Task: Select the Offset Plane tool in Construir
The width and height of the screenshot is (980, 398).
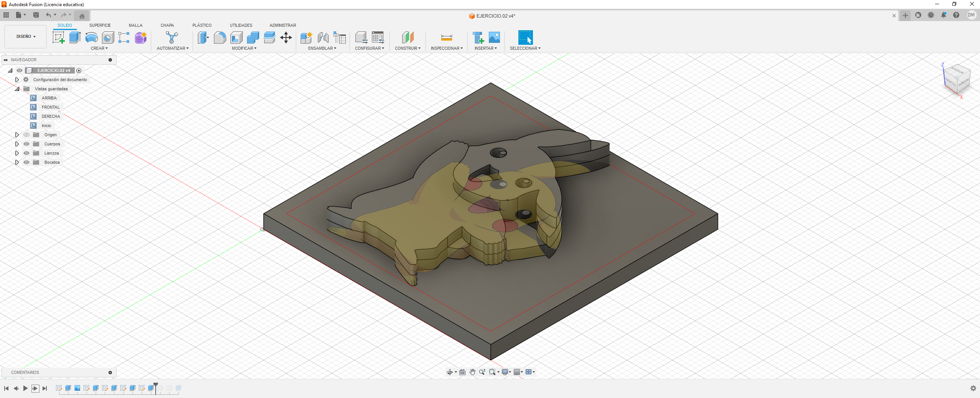Action: point(408,38)
